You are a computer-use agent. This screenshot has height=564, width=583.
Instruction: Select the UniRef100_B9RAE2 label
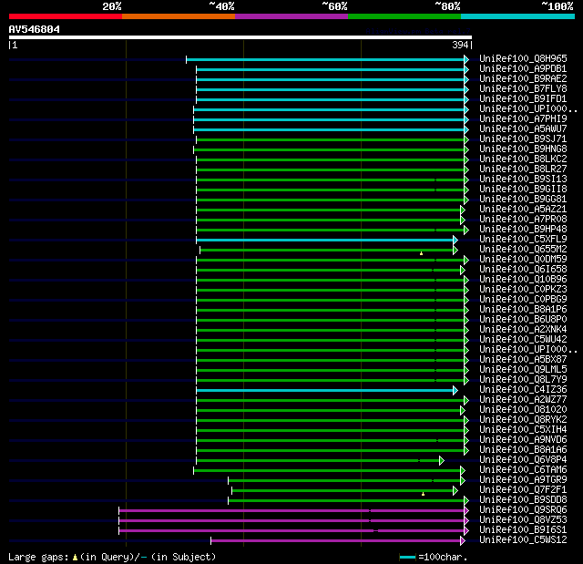point(523,79)
